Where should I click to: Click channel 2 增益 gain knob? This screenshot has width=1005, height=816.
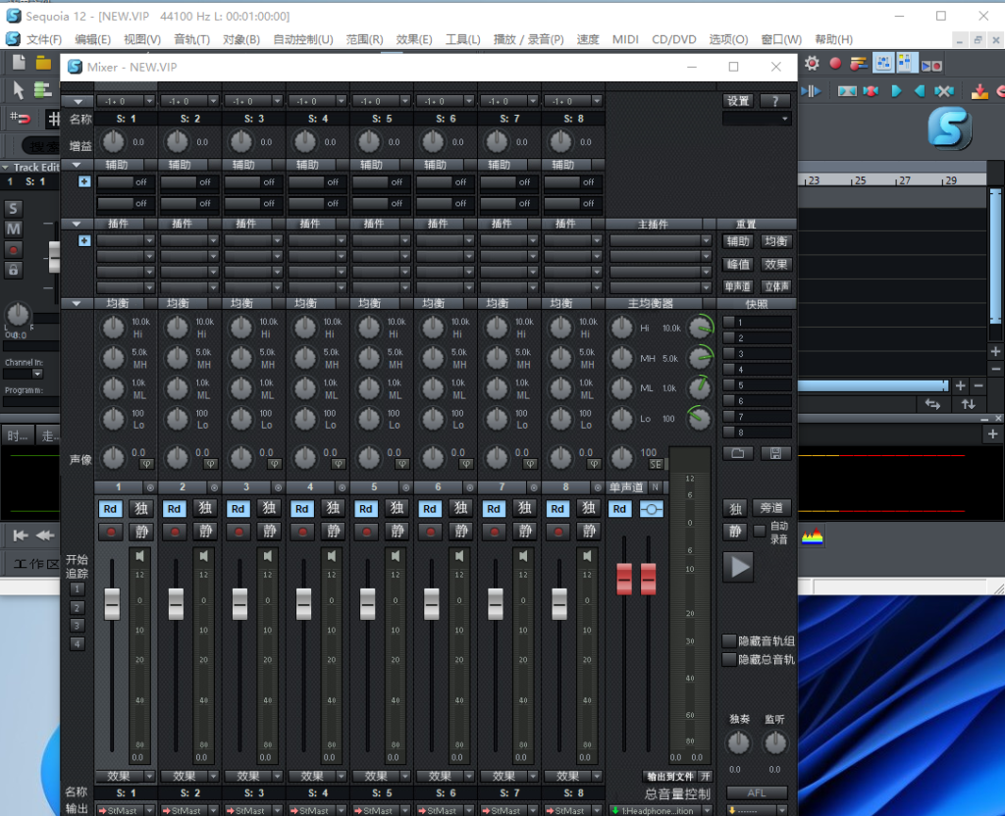coord(177,141)
